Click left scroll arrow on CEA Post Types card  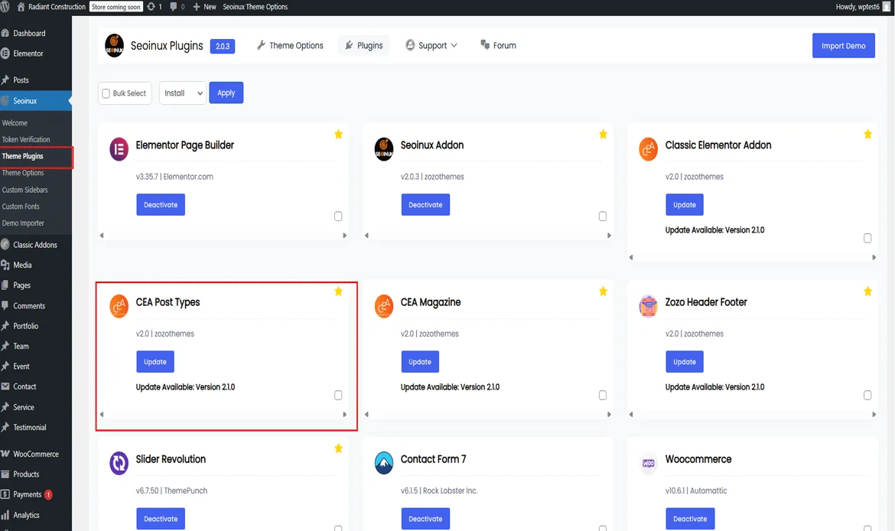[x=102, y=415]
